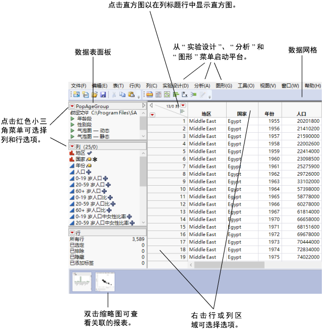Click the columns list vertical scrollbar thumb

143,172
